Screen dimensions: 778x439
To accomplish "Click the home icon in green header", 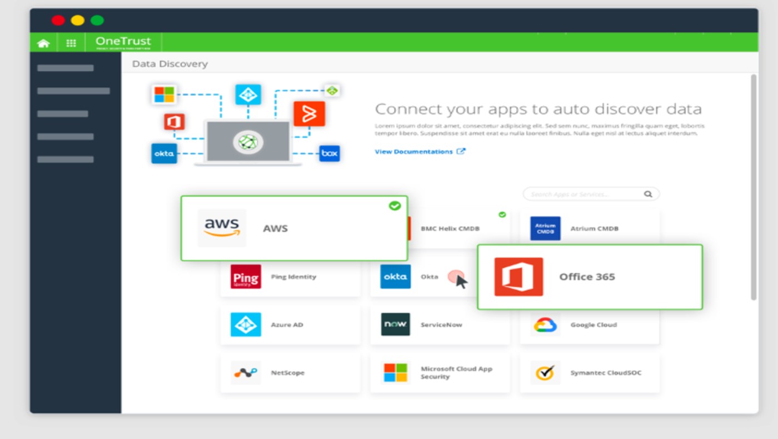I will point(43,43).
